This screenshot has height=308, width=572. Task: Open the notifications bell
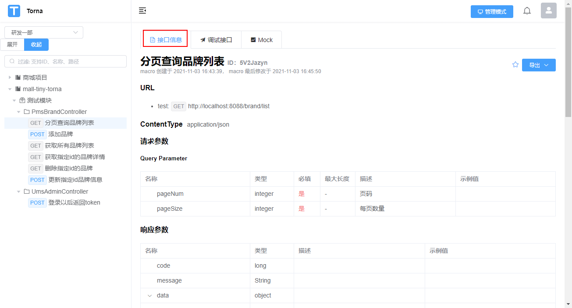527,11
